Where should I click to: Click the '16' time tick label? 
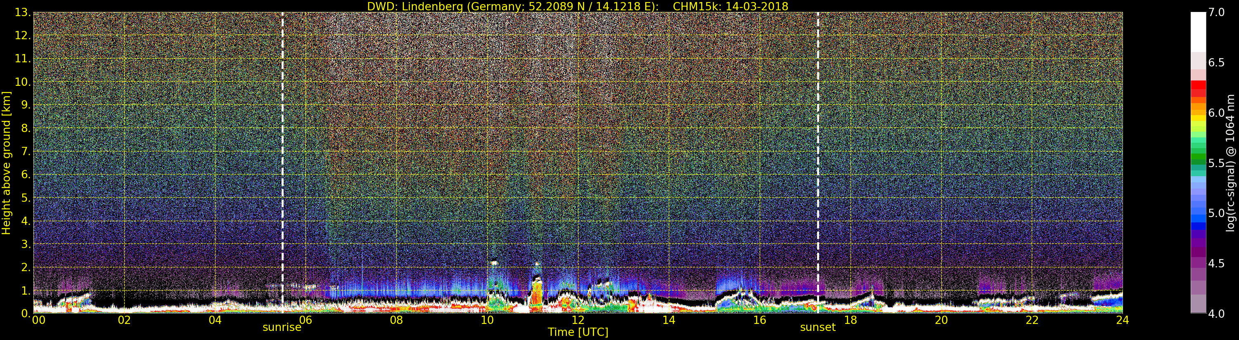[760, 320]
